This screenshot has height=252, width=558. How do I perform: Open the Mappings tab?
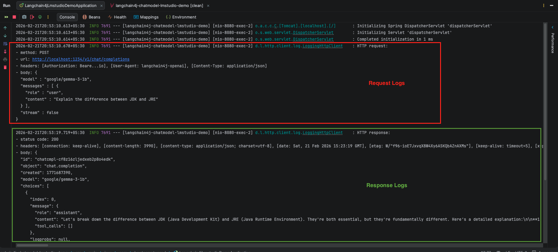point(146,17)
